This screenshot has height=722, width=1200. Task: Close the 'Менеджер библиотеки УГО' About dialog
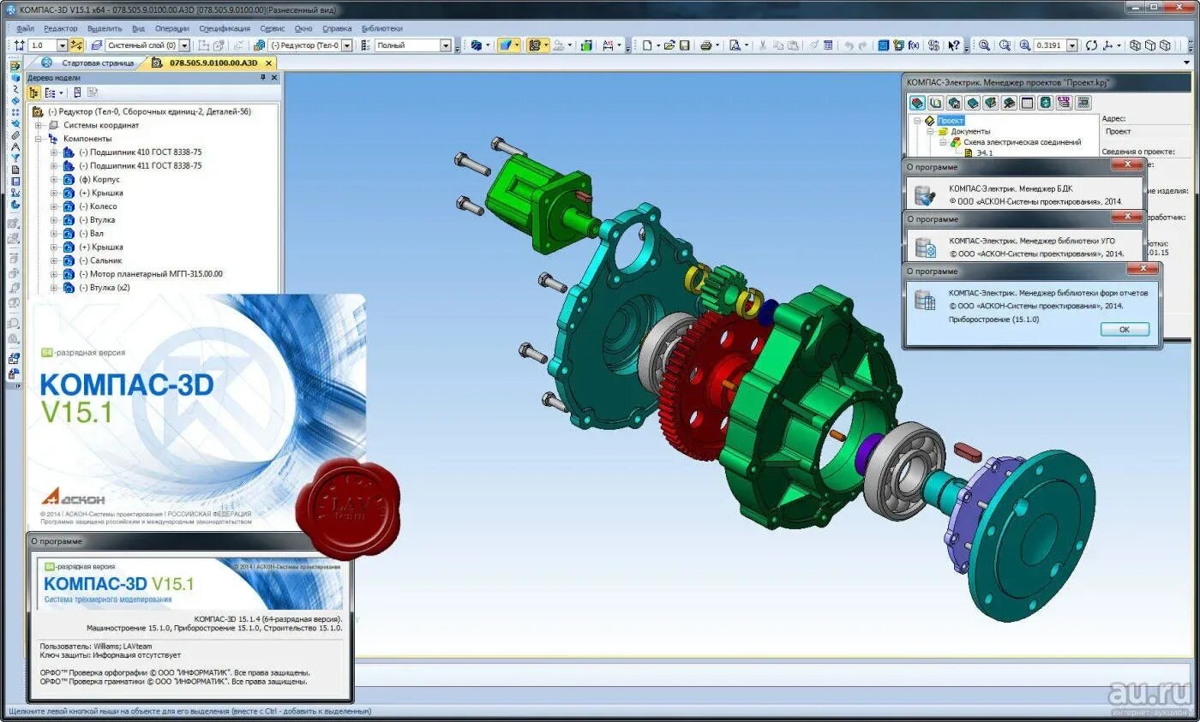tap(1126, 217)
